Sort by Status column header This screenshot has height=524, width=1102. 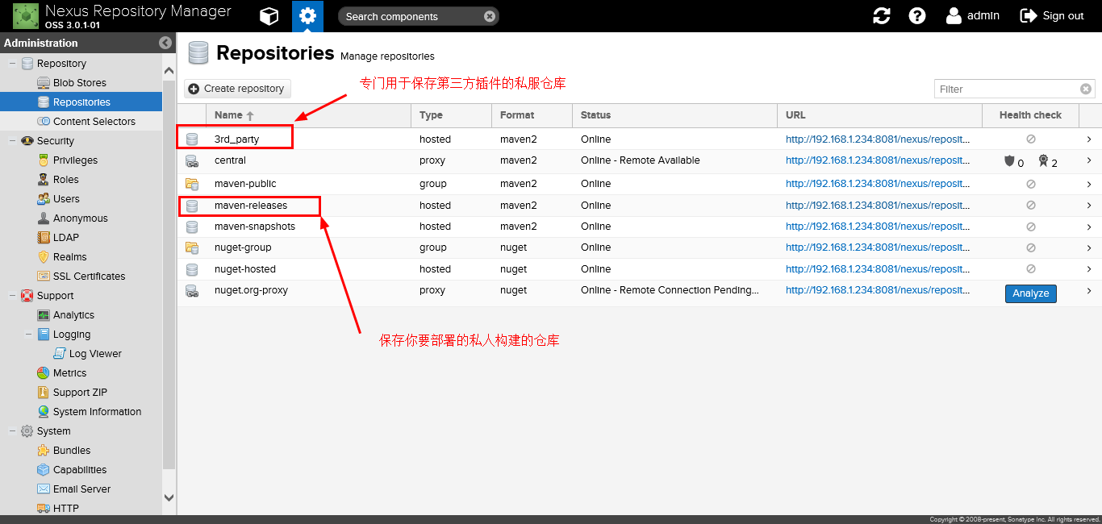coord(674,115)
